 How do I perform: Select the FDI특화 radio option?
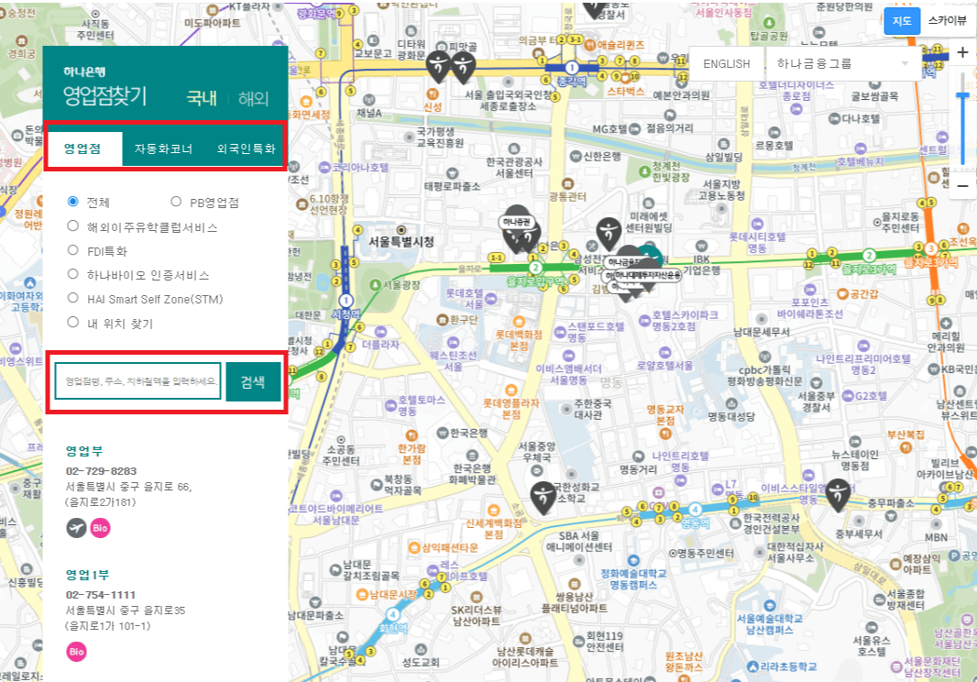point(73,250)
